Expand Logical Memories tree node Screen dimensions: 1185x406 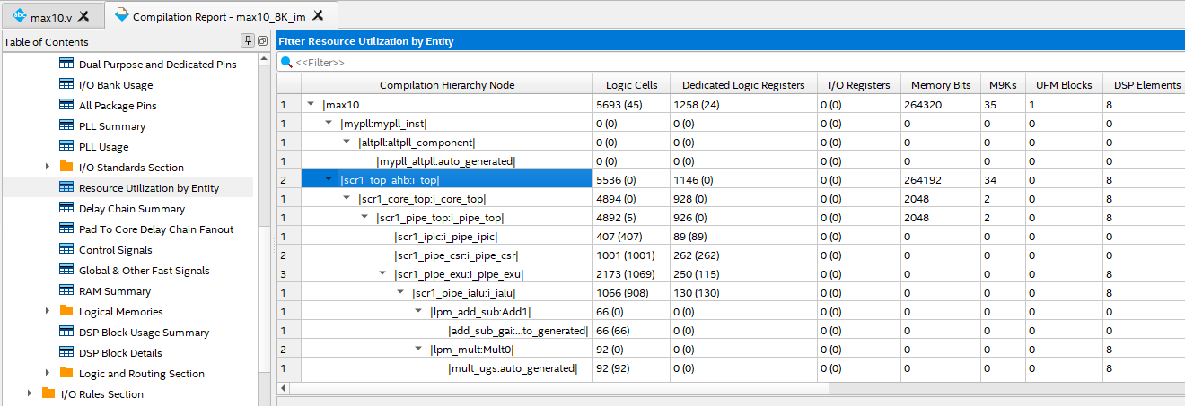(48, 312)
